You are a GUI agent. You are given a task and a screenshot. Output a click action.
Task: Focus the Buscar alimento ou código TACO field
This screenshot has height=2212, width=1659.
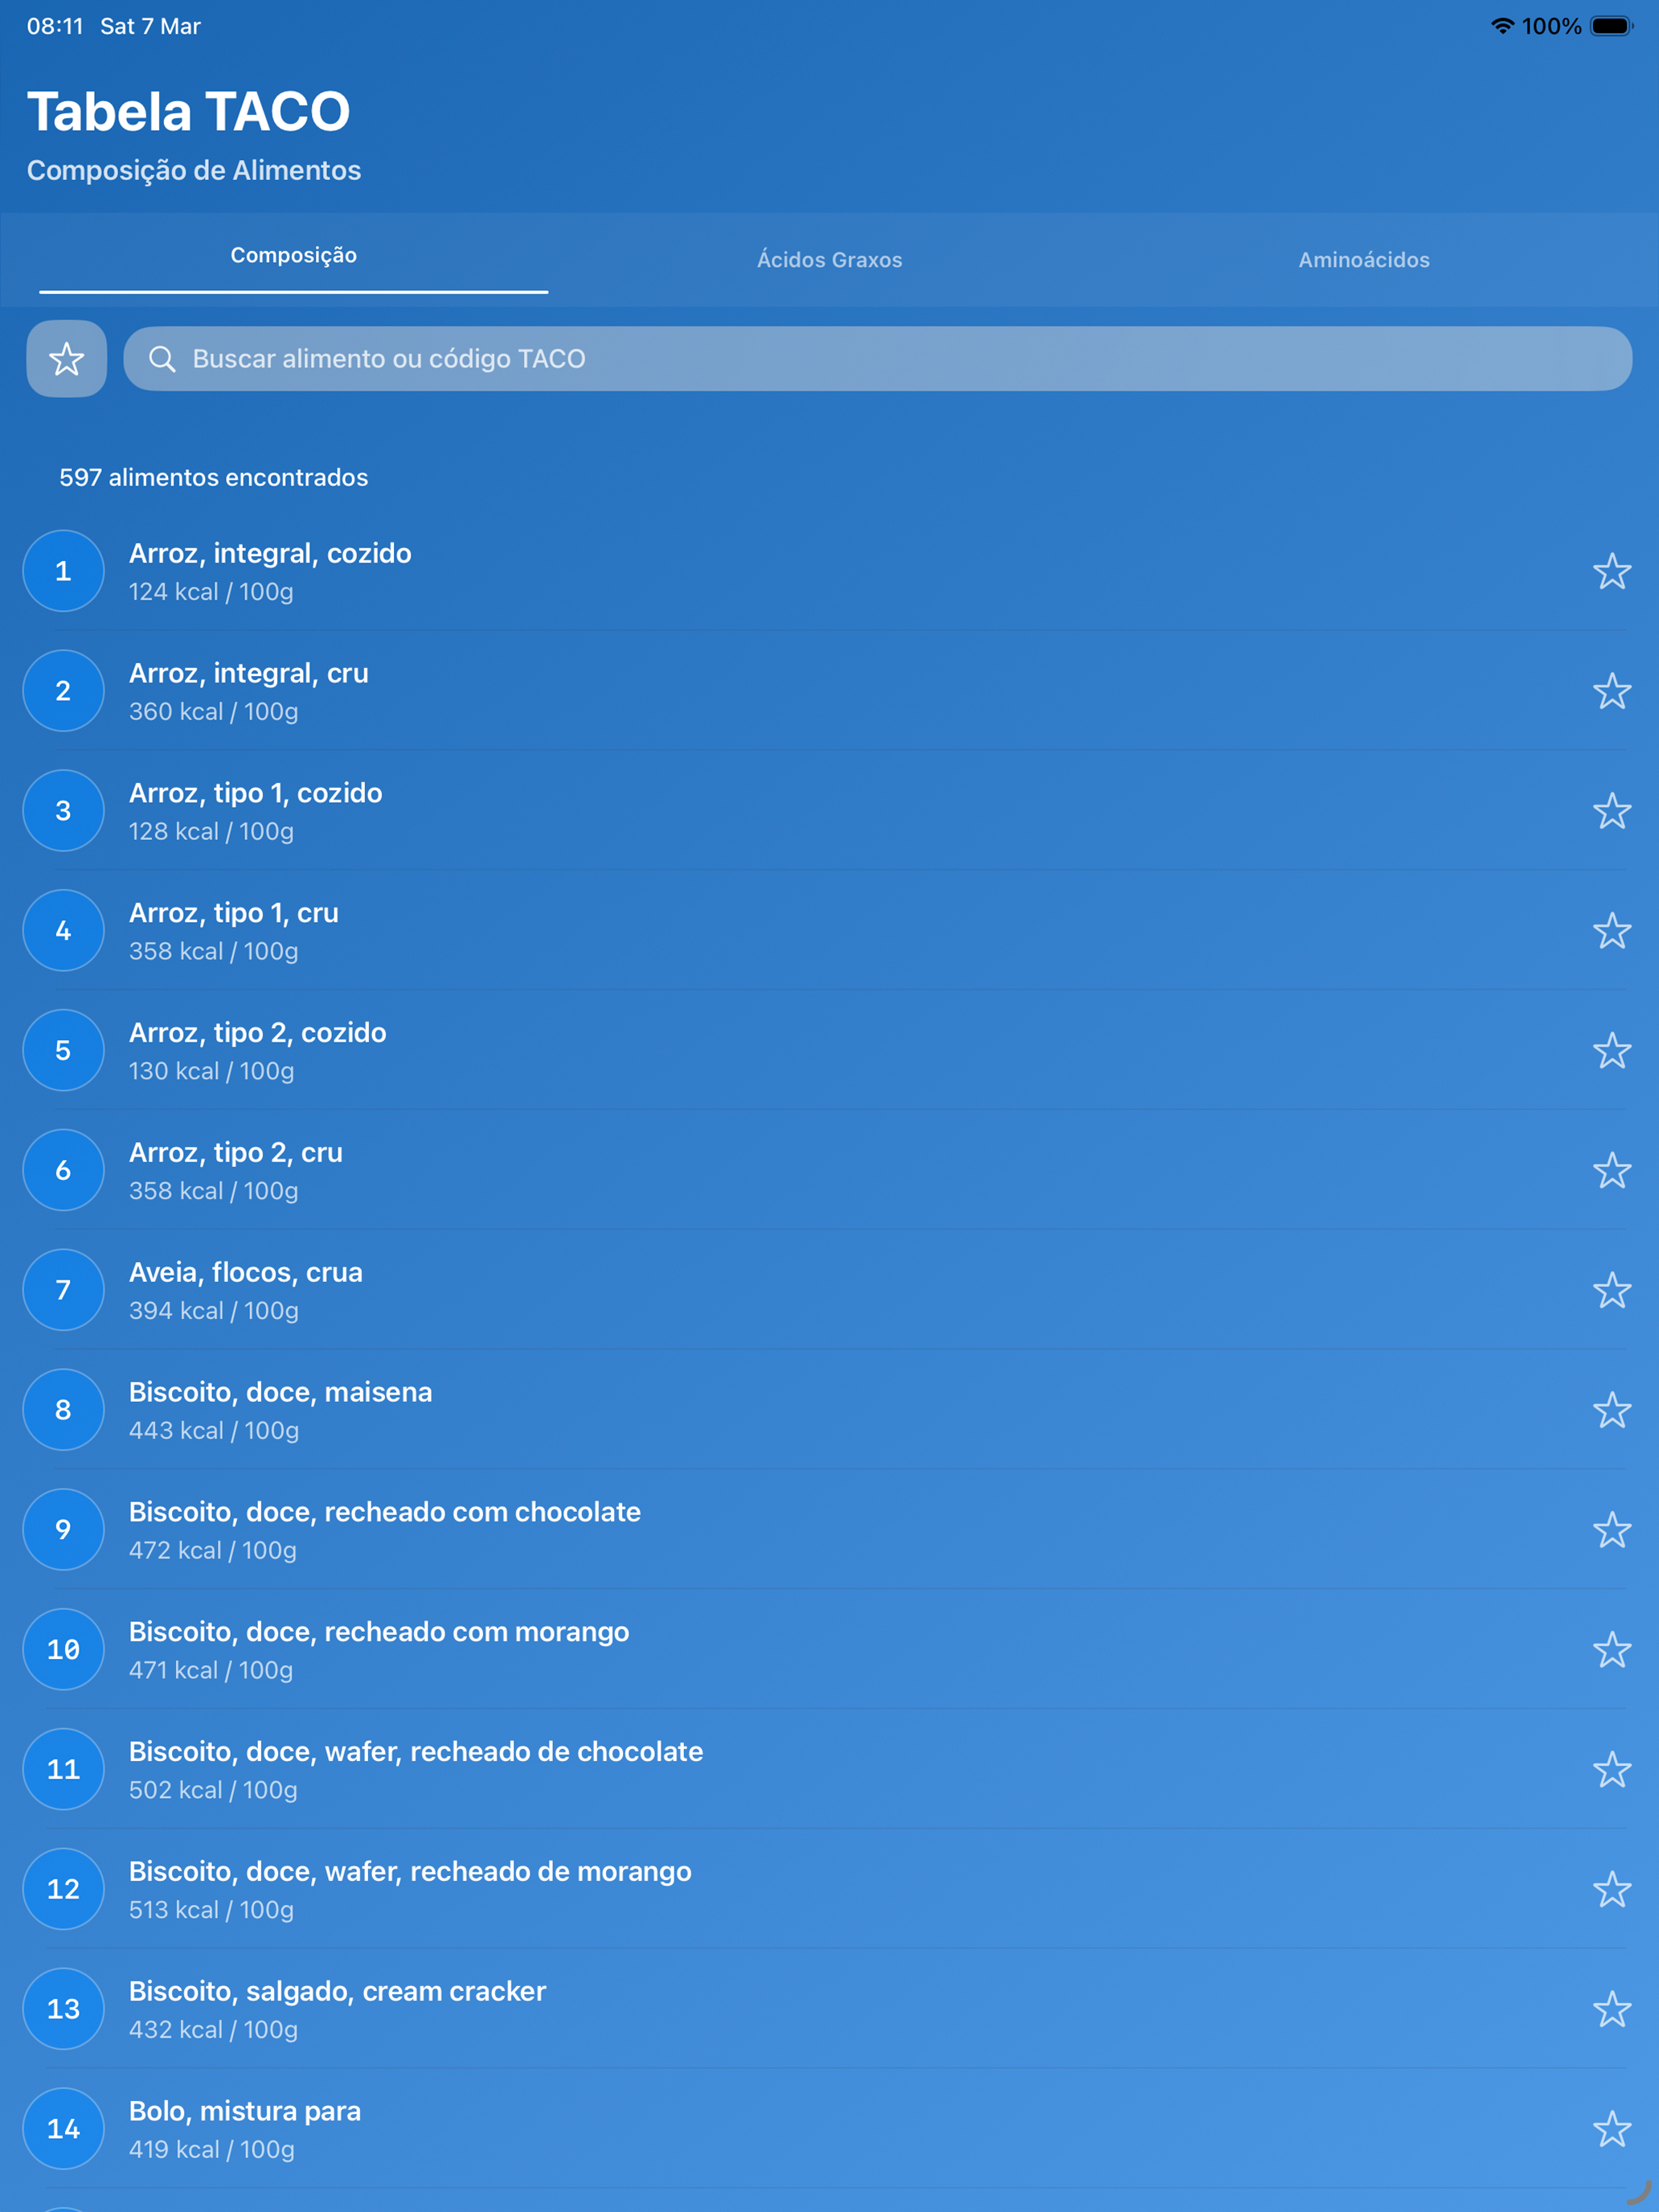coord(877,358)
